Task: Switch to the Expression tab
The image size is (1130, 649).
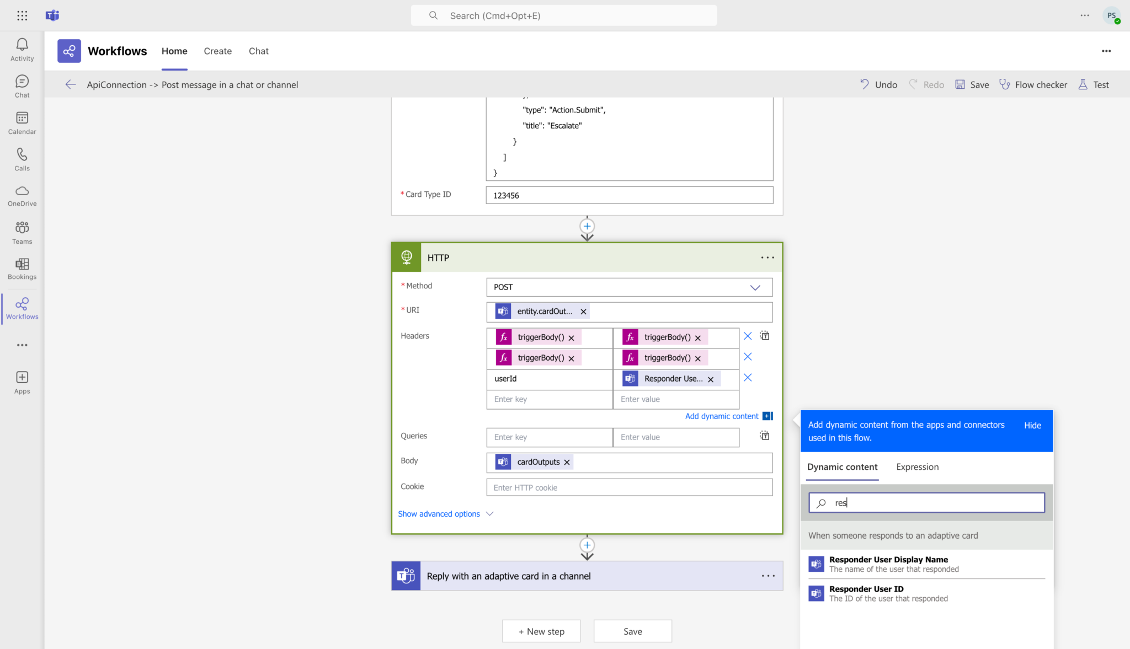Action: point(916,466)
